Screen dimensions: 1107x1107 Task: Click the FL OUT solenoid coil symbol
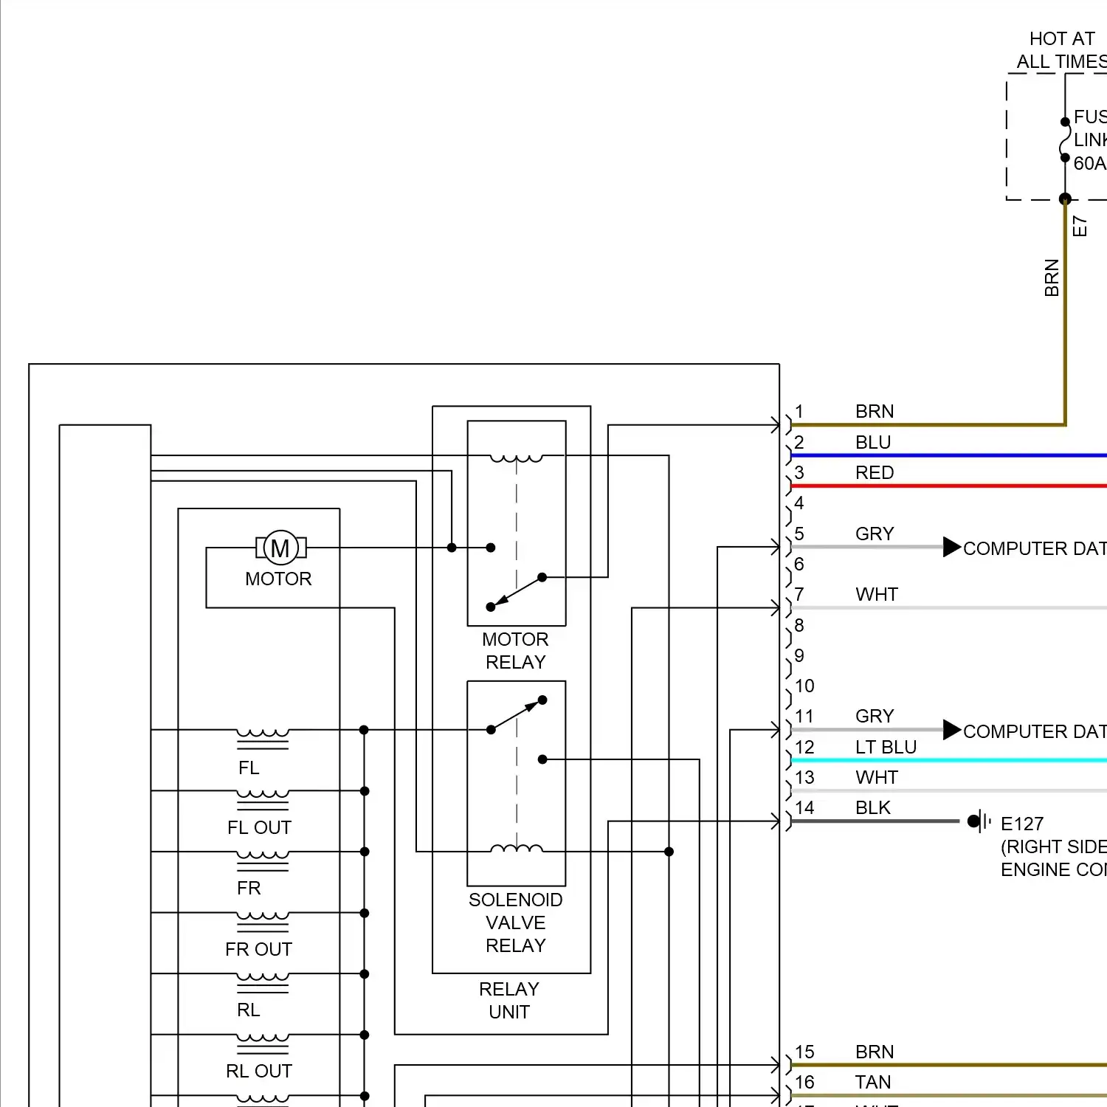point(263,799)
